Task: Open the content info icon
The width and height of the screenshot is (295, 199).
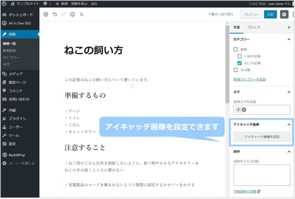Action: click(x=73, y=14)
